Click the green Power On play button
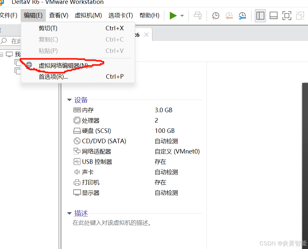308x249 pixels. (x=173, y=16)
